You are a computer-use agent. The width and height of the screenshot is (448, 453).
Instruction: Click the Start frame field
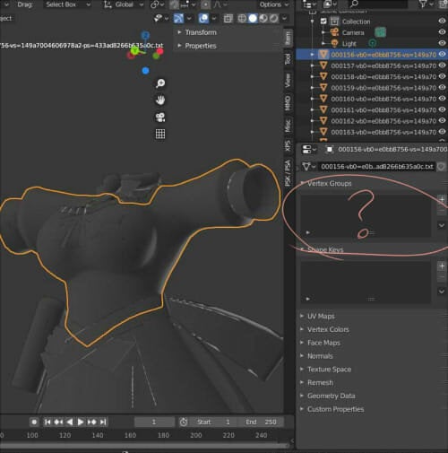pos(213,422)
